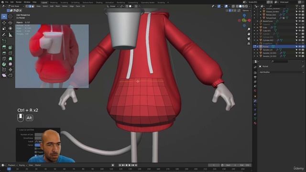The height and width of the screenshot is (172, 306).
Task: Open the Playback dropdown in timeline
Action: pos(12,165)
